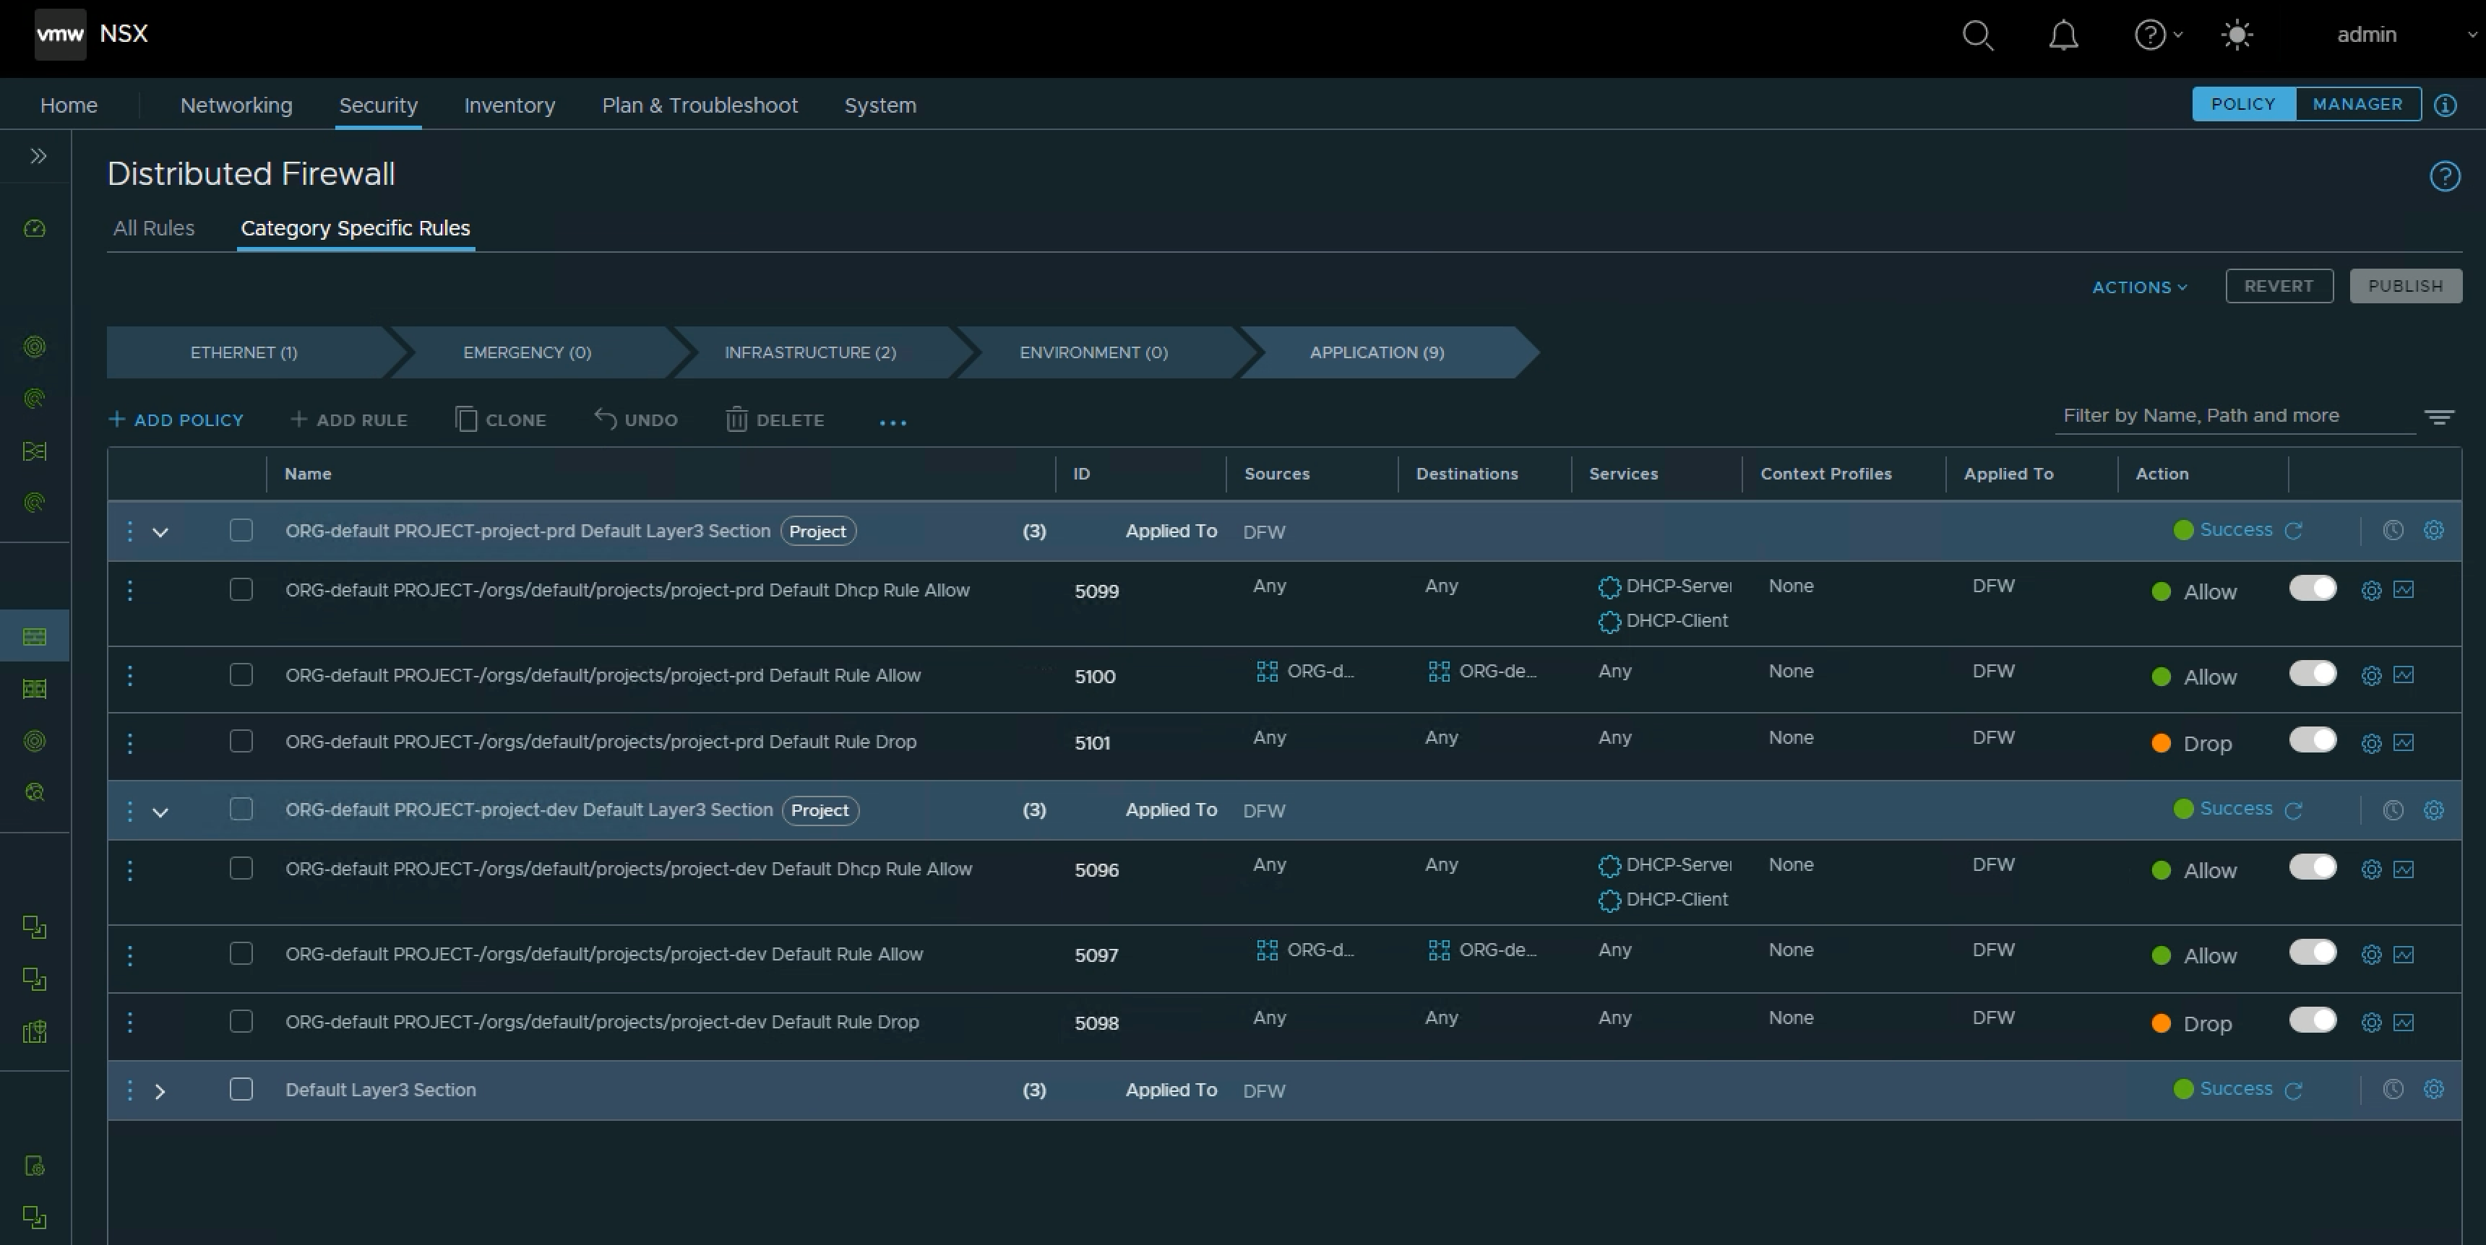The height and width of the screenshot is (1245, 2486).
Task: Show statistics graph for rule 5099
Action: click(x=2404, y=589)
